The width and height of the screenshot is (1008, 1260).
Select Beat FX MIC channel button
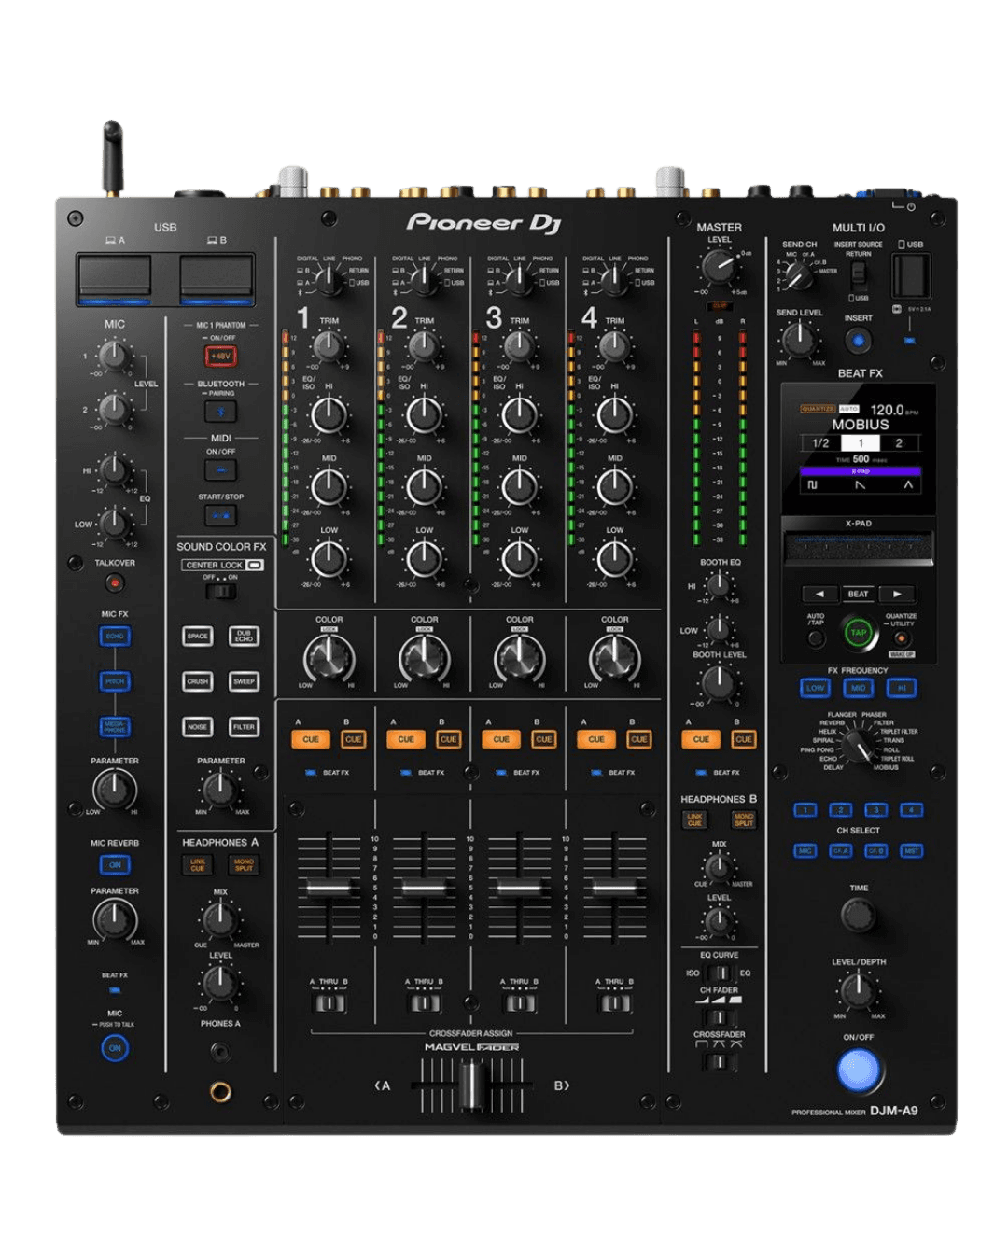click(805, 850)
